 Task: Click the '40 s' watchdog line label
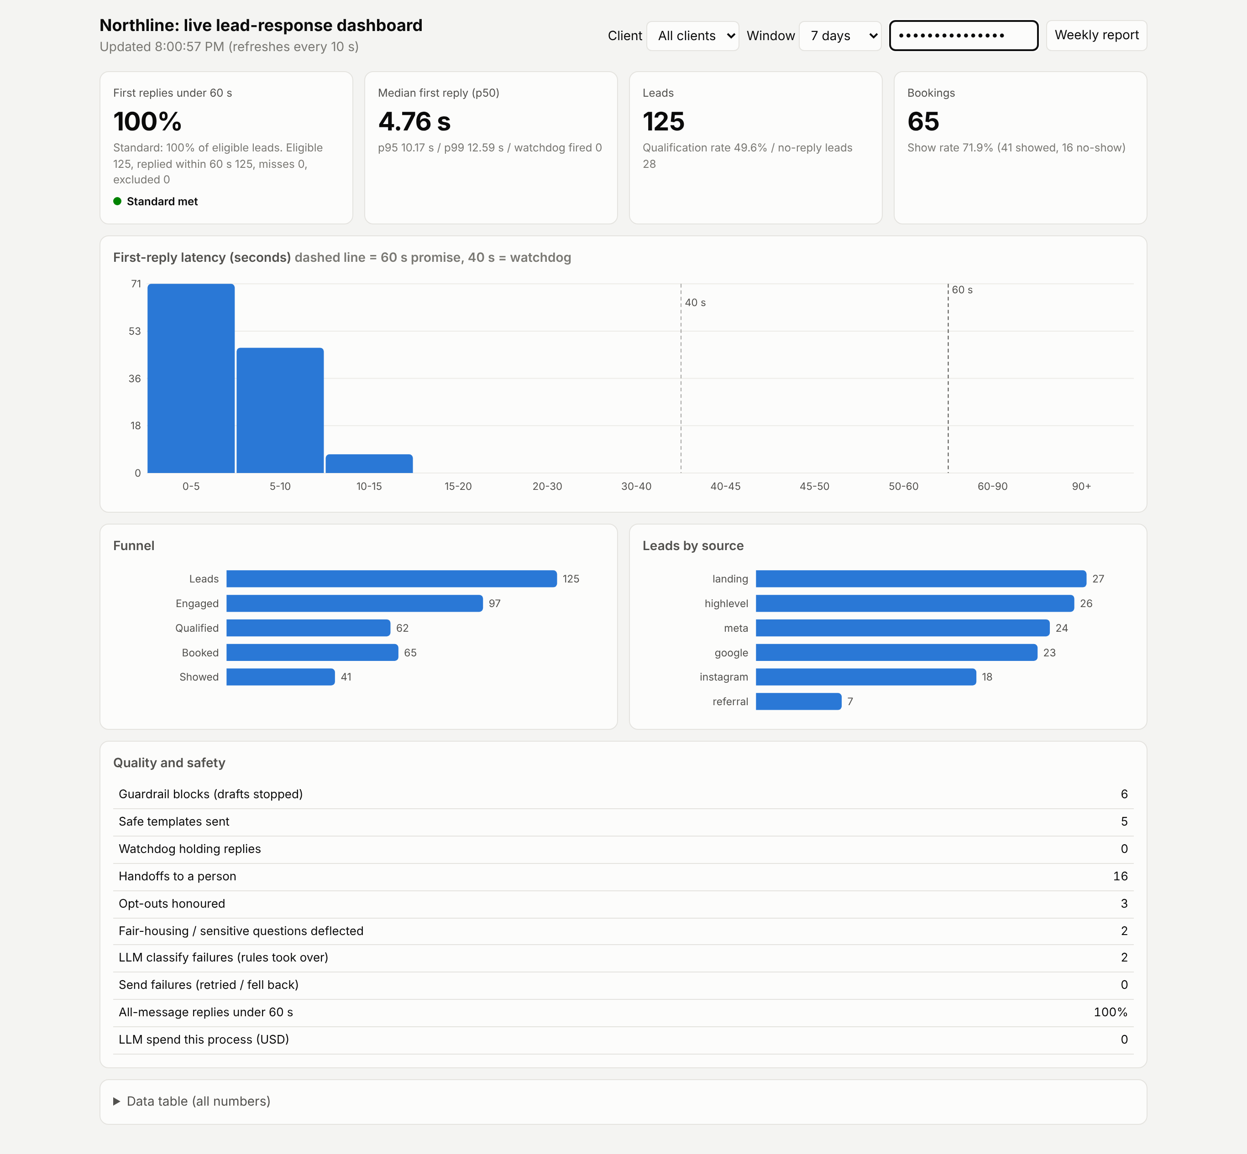pos(695,303)
